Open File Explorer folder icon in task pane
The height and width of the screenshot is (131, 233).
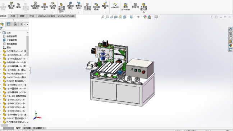click(x=230, y=37)
